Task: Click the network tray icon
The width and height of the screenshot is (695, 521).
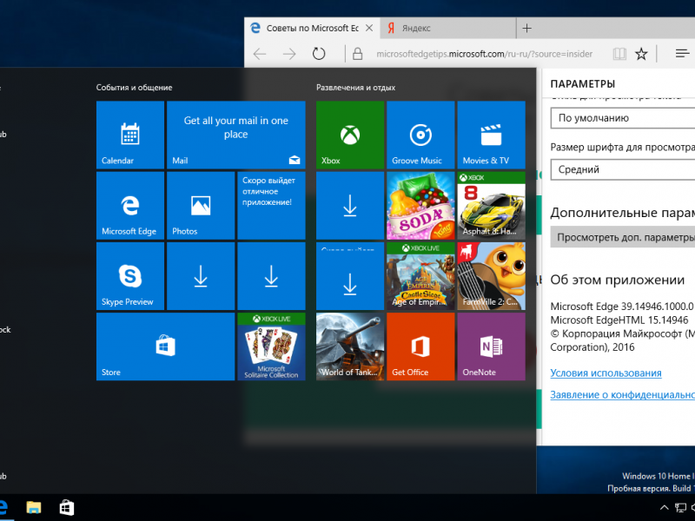Action: 680,508
